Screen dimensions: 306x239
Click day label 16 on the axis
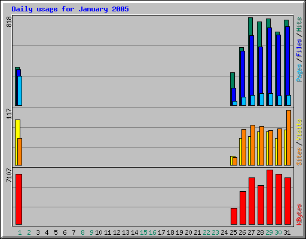(x=152, y=232)
